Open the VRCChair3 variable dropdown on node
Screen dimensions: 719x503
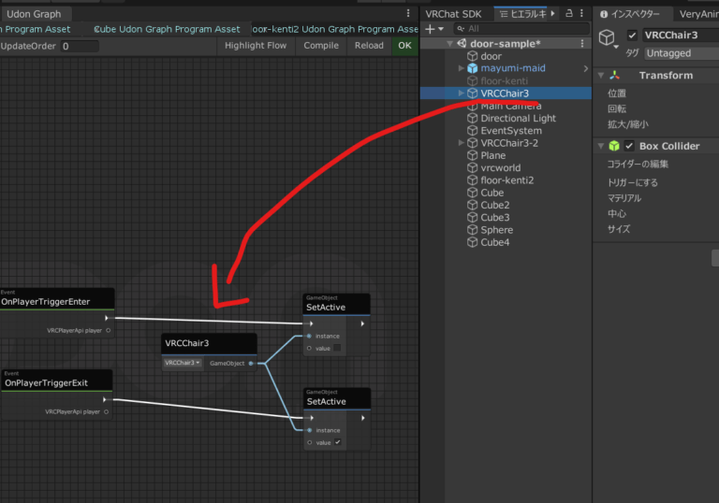pyautogui.click(x=182, y=363)
